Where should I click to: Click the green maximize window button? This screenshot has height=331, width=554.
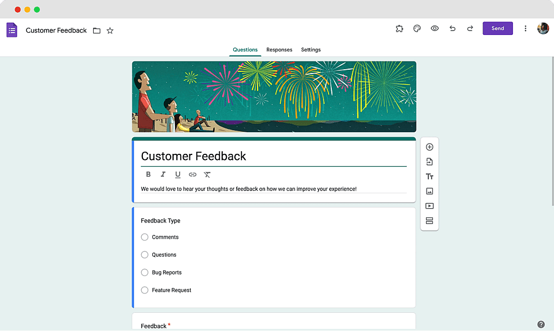point(37,9)
